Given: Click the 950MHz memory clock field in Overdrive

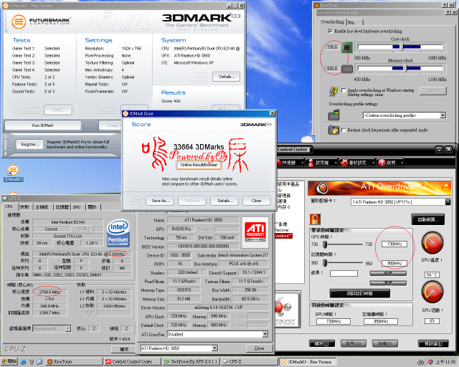Looking at the screenshot, I should 394,263.
